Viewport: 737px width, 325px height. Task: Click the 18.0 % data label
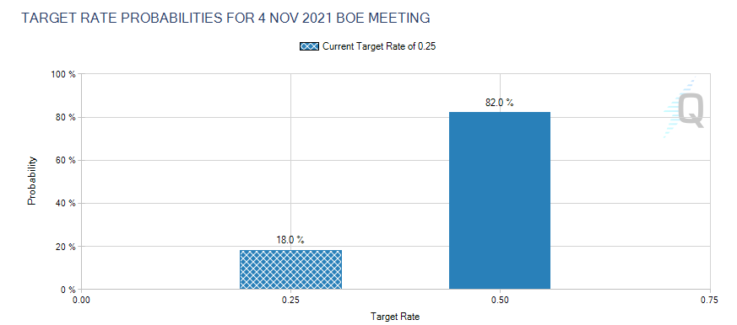coord(290,240)
